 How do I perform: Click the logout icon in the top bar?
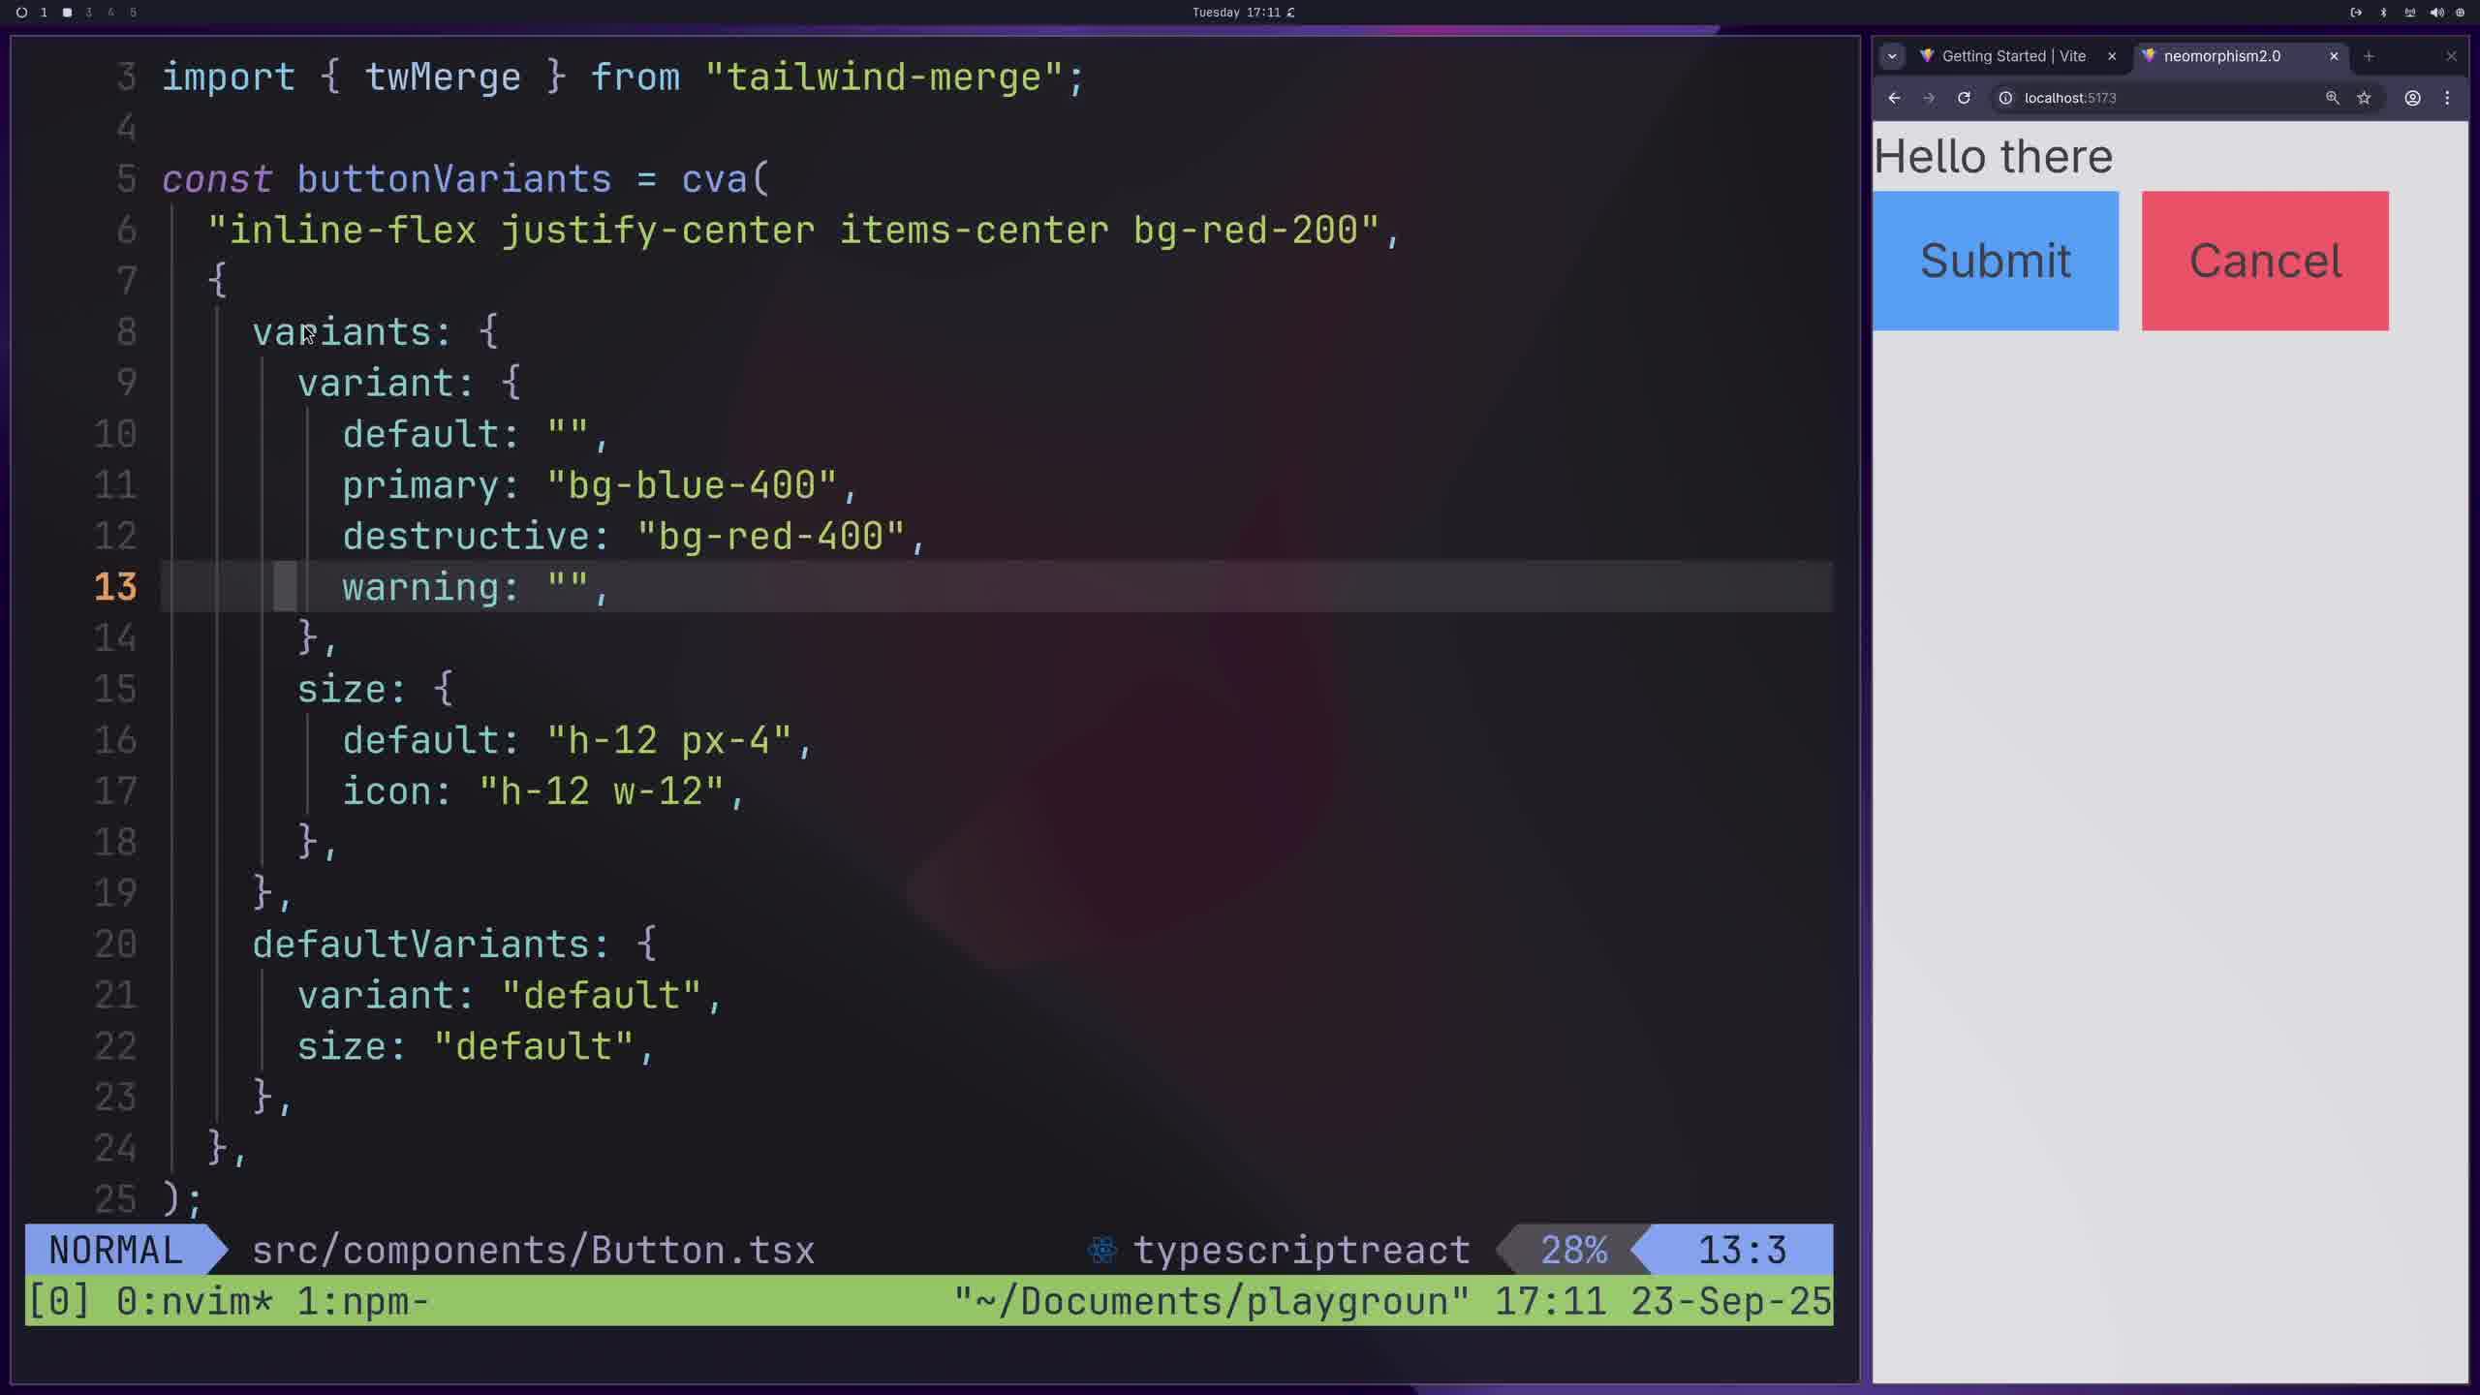click(x=2356, y=13)
